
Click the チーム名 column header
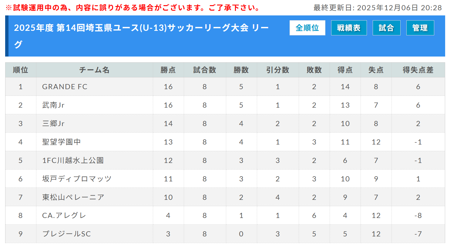tap(94, 70)
